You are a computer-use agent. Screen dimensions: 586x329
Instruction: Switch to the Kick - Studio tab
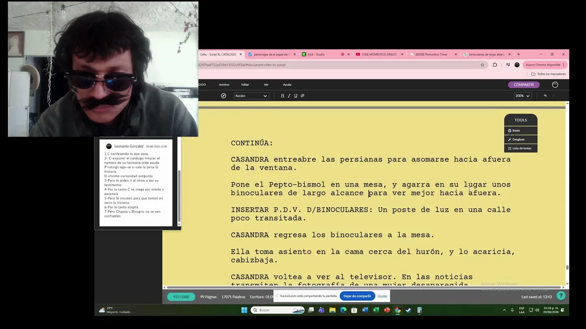pos(326,54)
